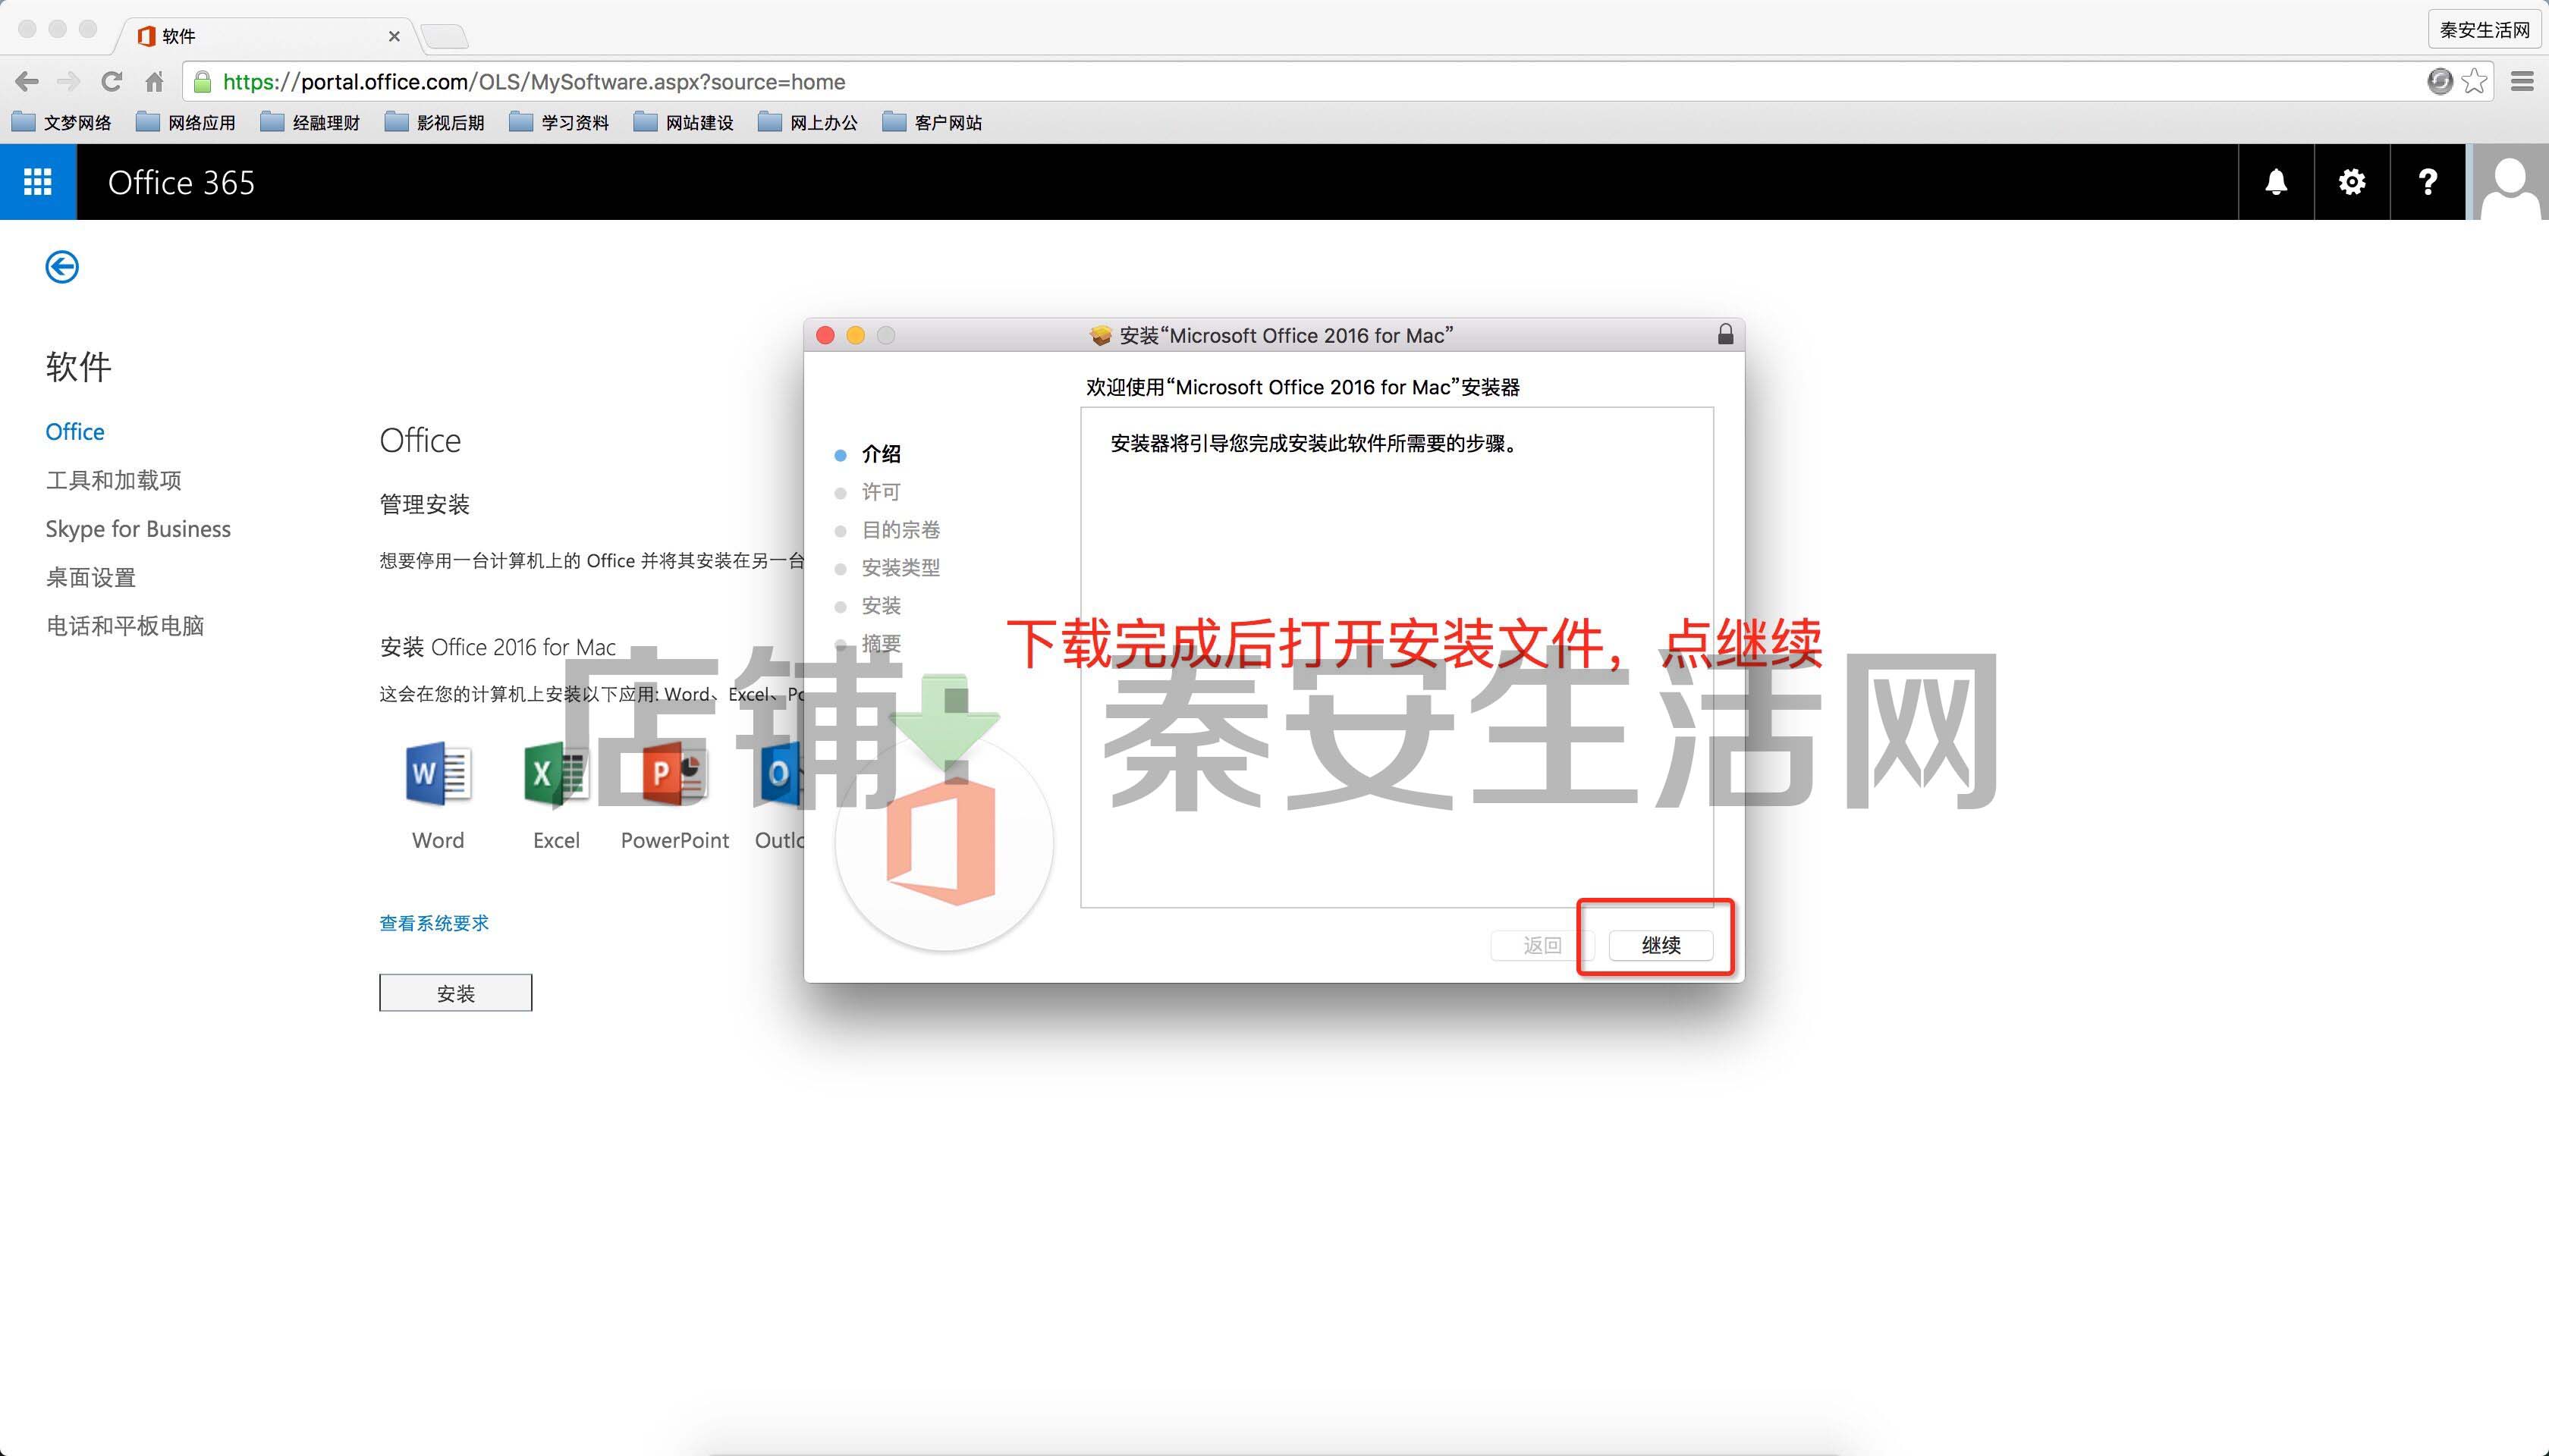2549x1456 pixels.
Task: Click the address bar URL
Action: click(x=534, y=82)
